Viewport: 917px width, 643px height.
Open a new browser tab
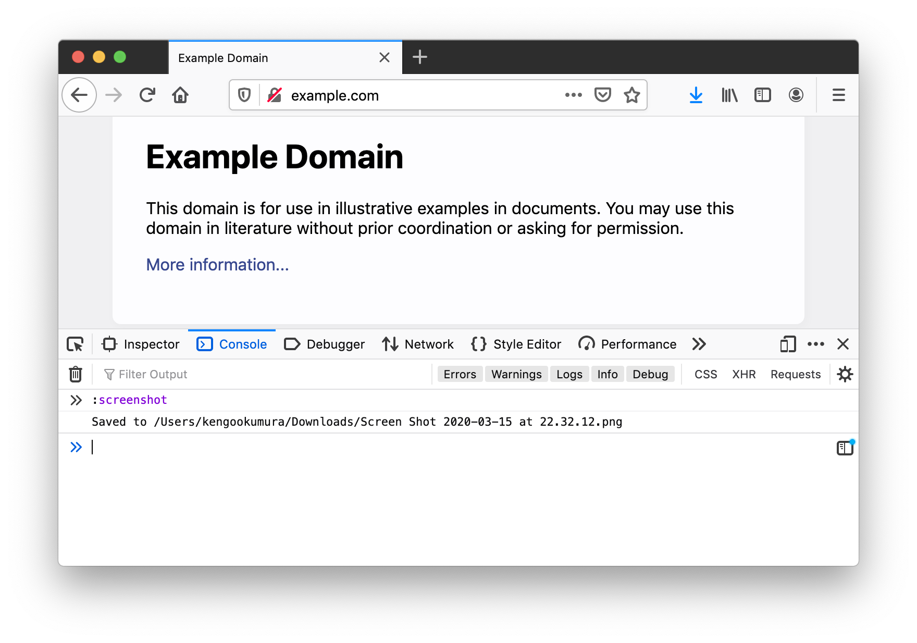pyautogui.click(x=420, y=57)
